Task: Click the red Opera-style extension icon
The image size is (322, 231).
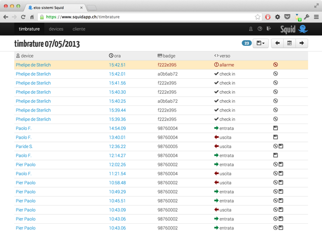Action: tap(268, 17)
